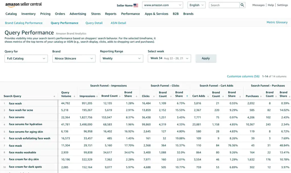Open the Stores menu
This screenshot has height=173, width=291.
(x=96, y=14)
